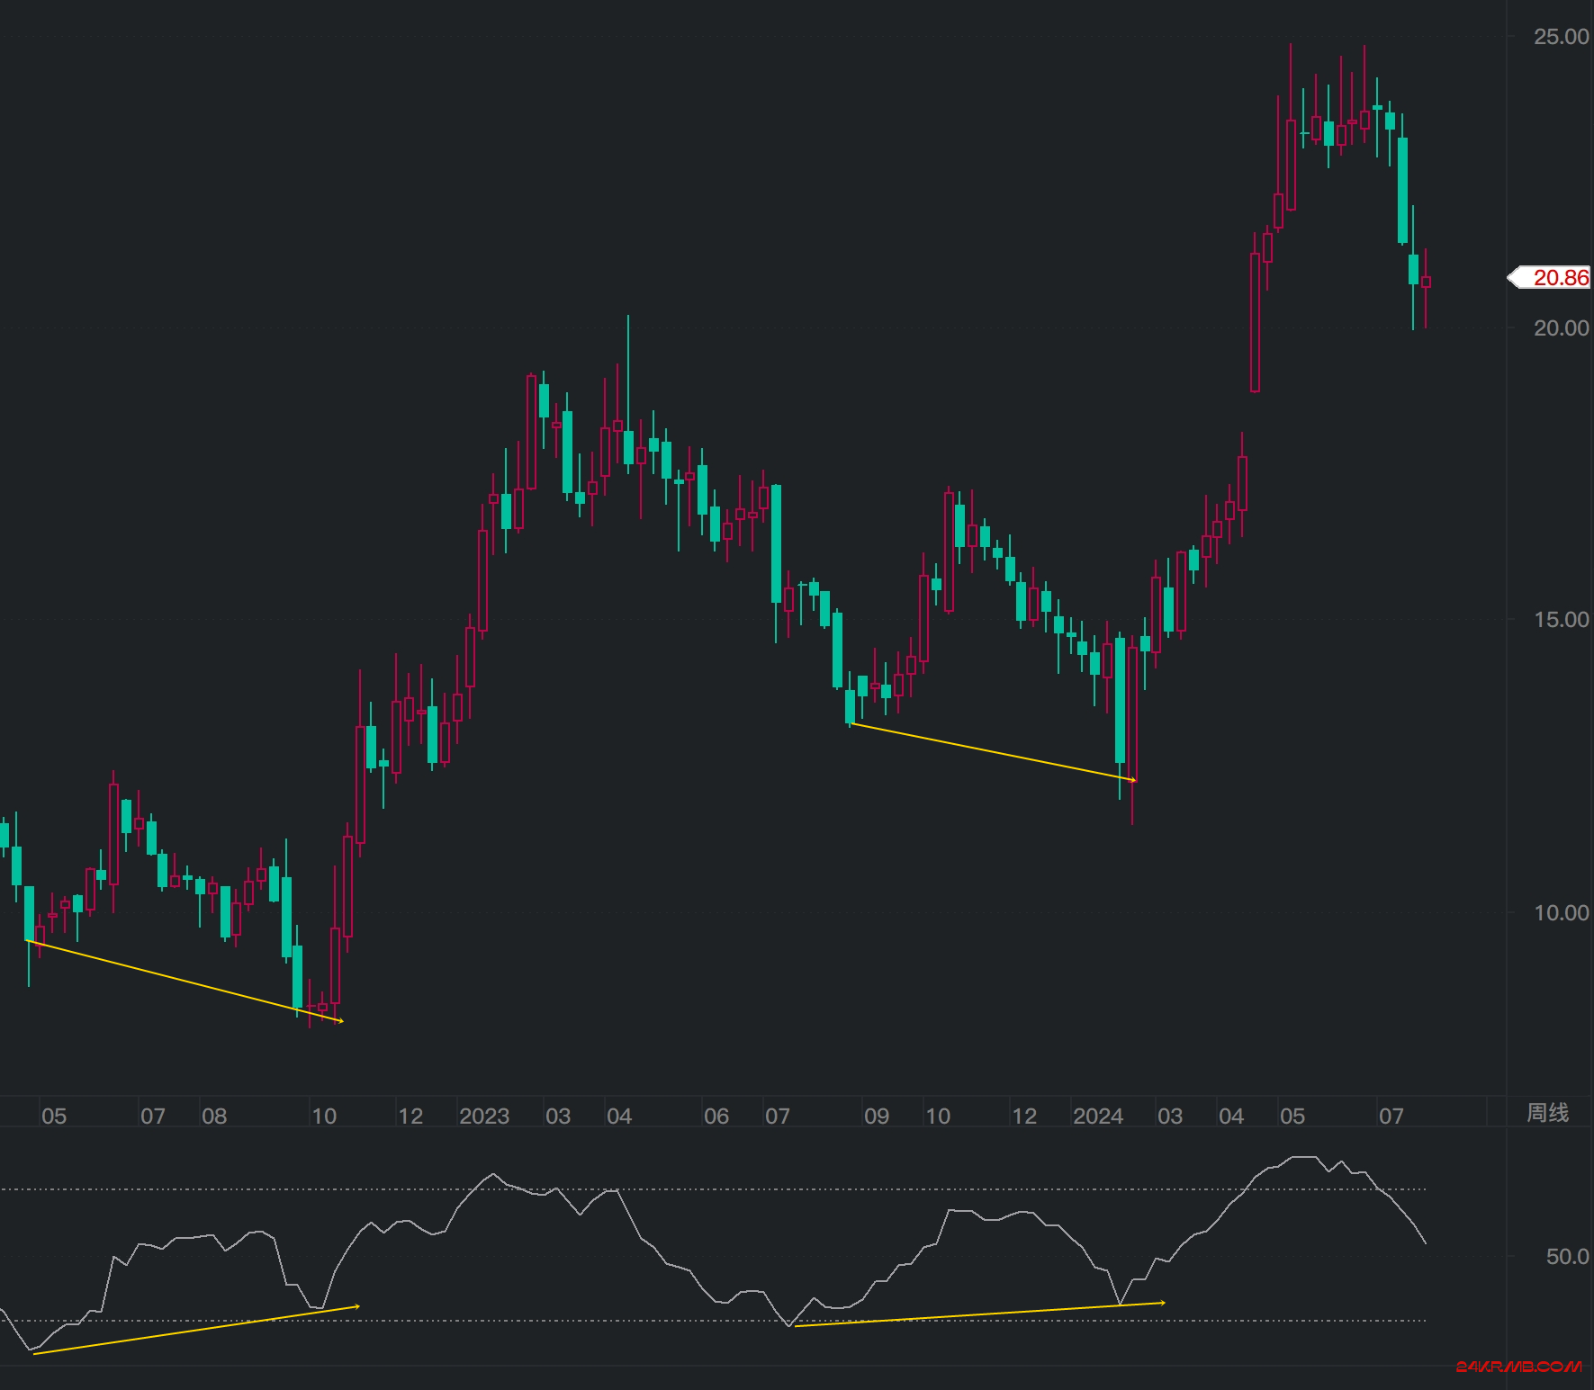
Task: Click the 09 month label on time axis
Action: (877, 1116)
